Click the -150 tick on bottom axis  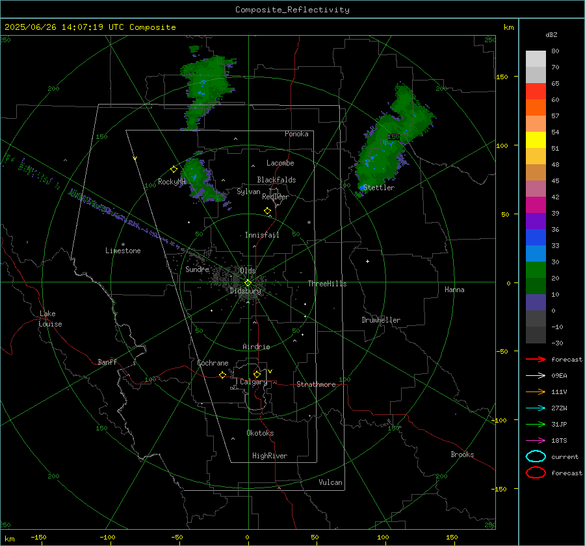[38, 537]
